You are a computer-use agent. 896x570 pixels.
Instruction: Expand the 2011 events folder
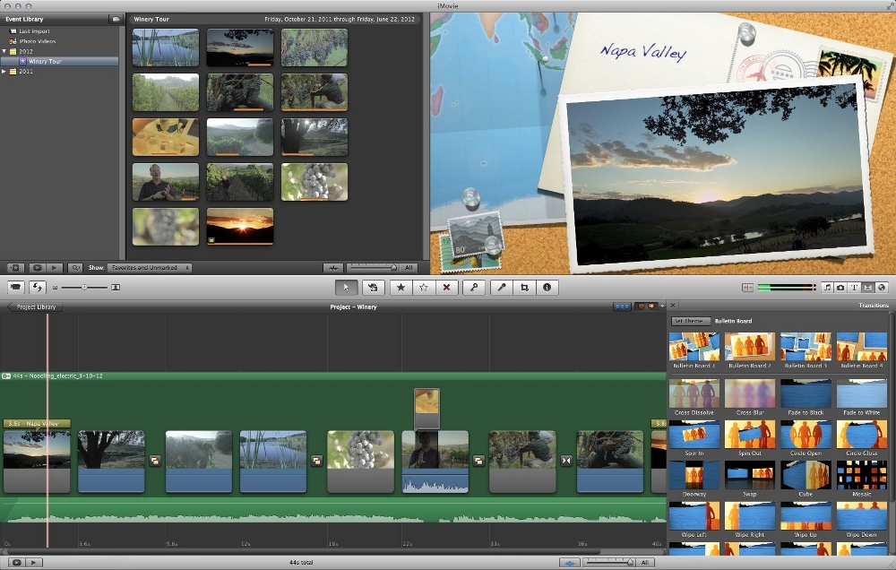click(4, 71)
